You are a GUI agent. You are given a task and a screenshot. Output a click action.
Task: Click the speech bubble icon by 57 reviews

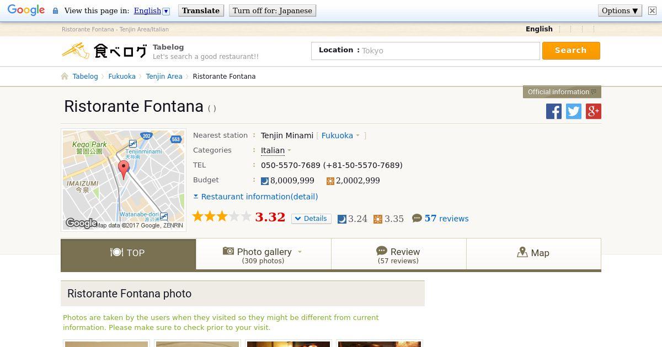pyautogui.click(x=417, y=218)
